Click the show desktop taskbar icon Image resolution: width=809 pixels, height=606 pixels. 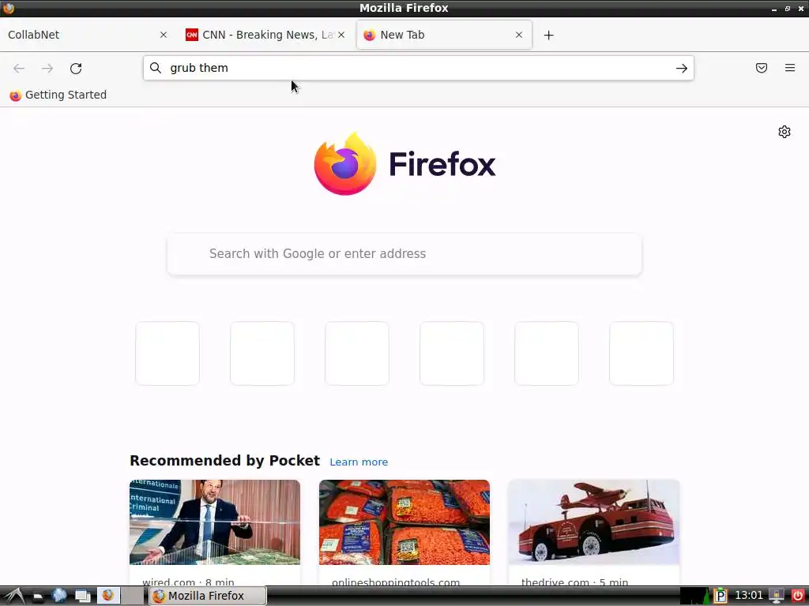coord(82,597)
